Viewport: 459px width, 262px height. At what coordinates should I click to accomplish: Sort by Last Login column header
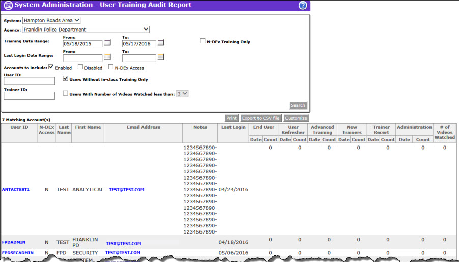pyautogui.click(x=234, y=127)
